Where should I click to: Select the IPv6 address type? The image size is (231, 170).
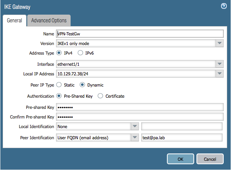[x=80, y=53]
